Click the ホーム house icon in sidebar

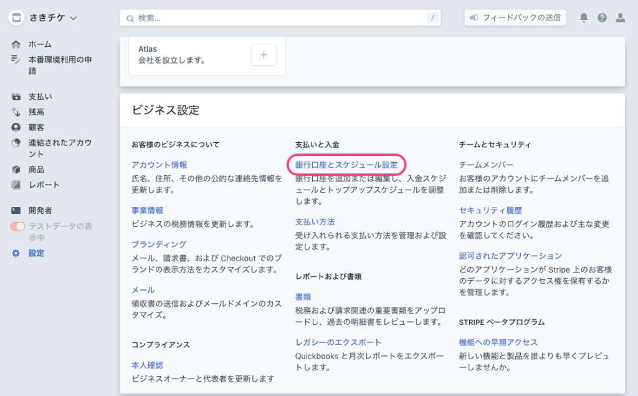point(16,44)
